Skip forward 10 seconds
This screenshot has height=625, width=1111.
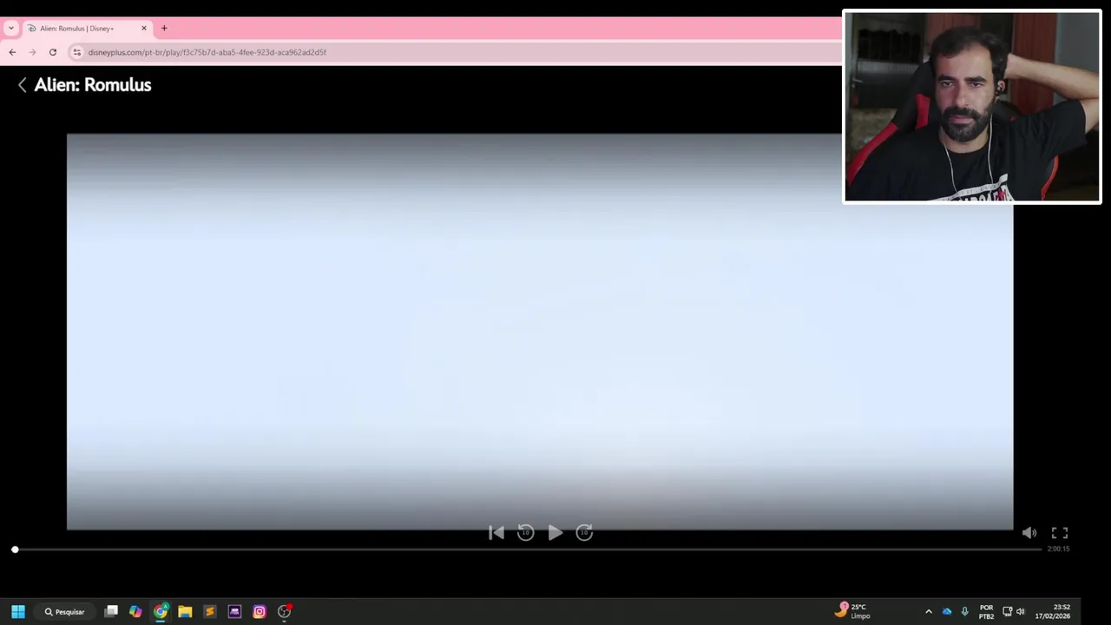coord(584,533)
